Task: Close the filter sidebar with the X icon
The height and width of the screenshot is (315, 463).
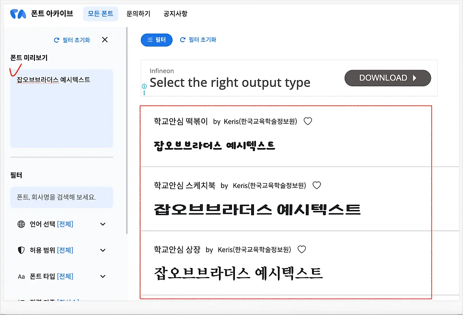Action: 104,40
